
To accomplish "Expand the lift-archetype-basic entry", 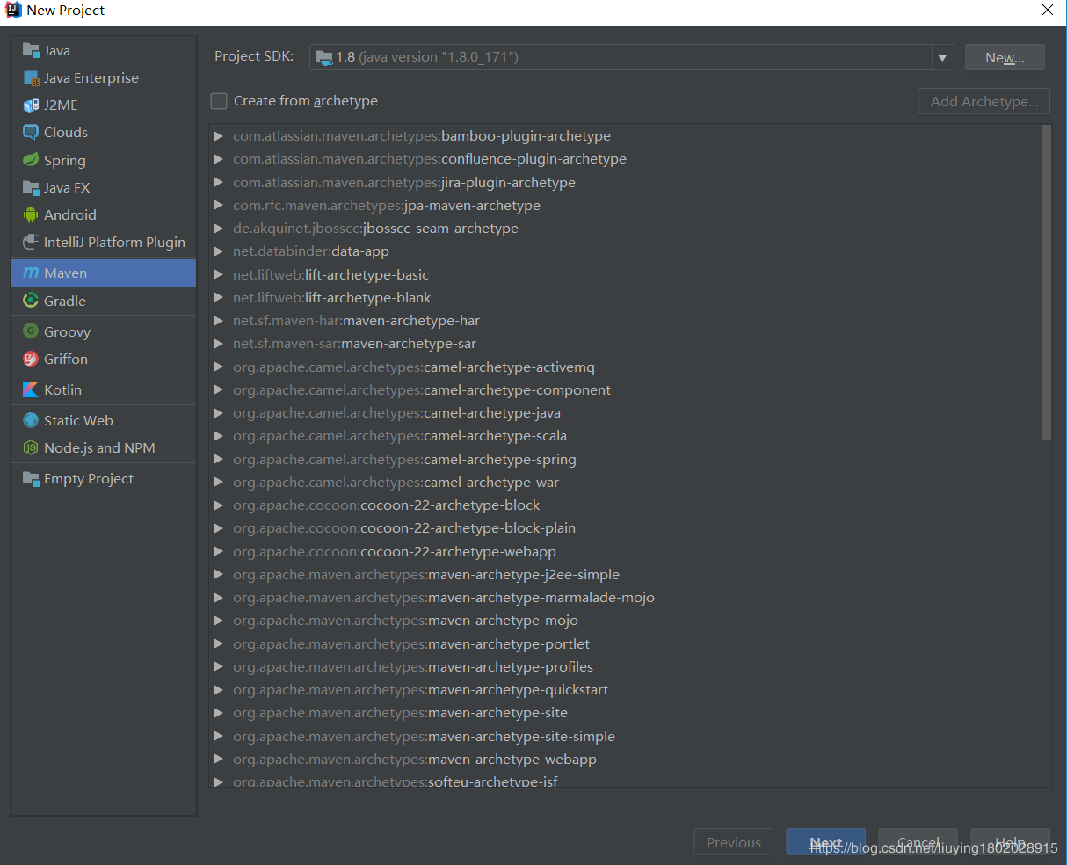I will click(x=218, y=274).
